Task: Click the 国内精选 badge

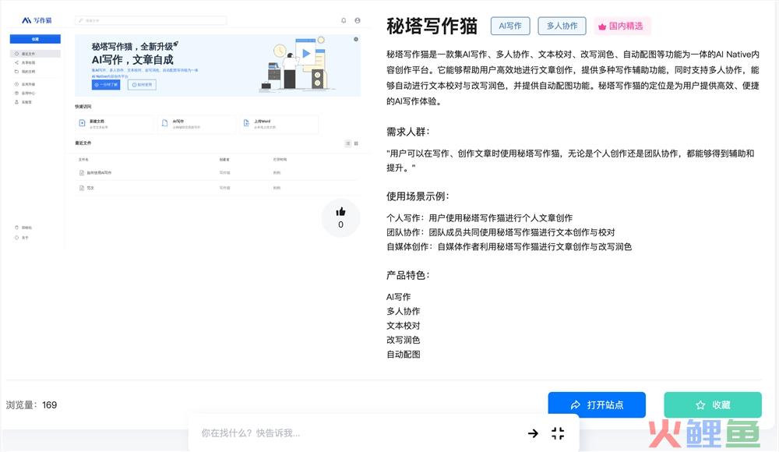Action: (622, 26)
